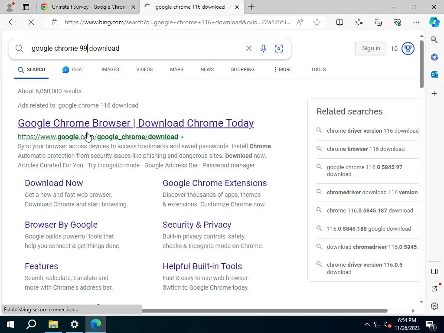Viewport: 444px width, 333px height.
Task: Open a new browser tab
Action: click(251, 7)
